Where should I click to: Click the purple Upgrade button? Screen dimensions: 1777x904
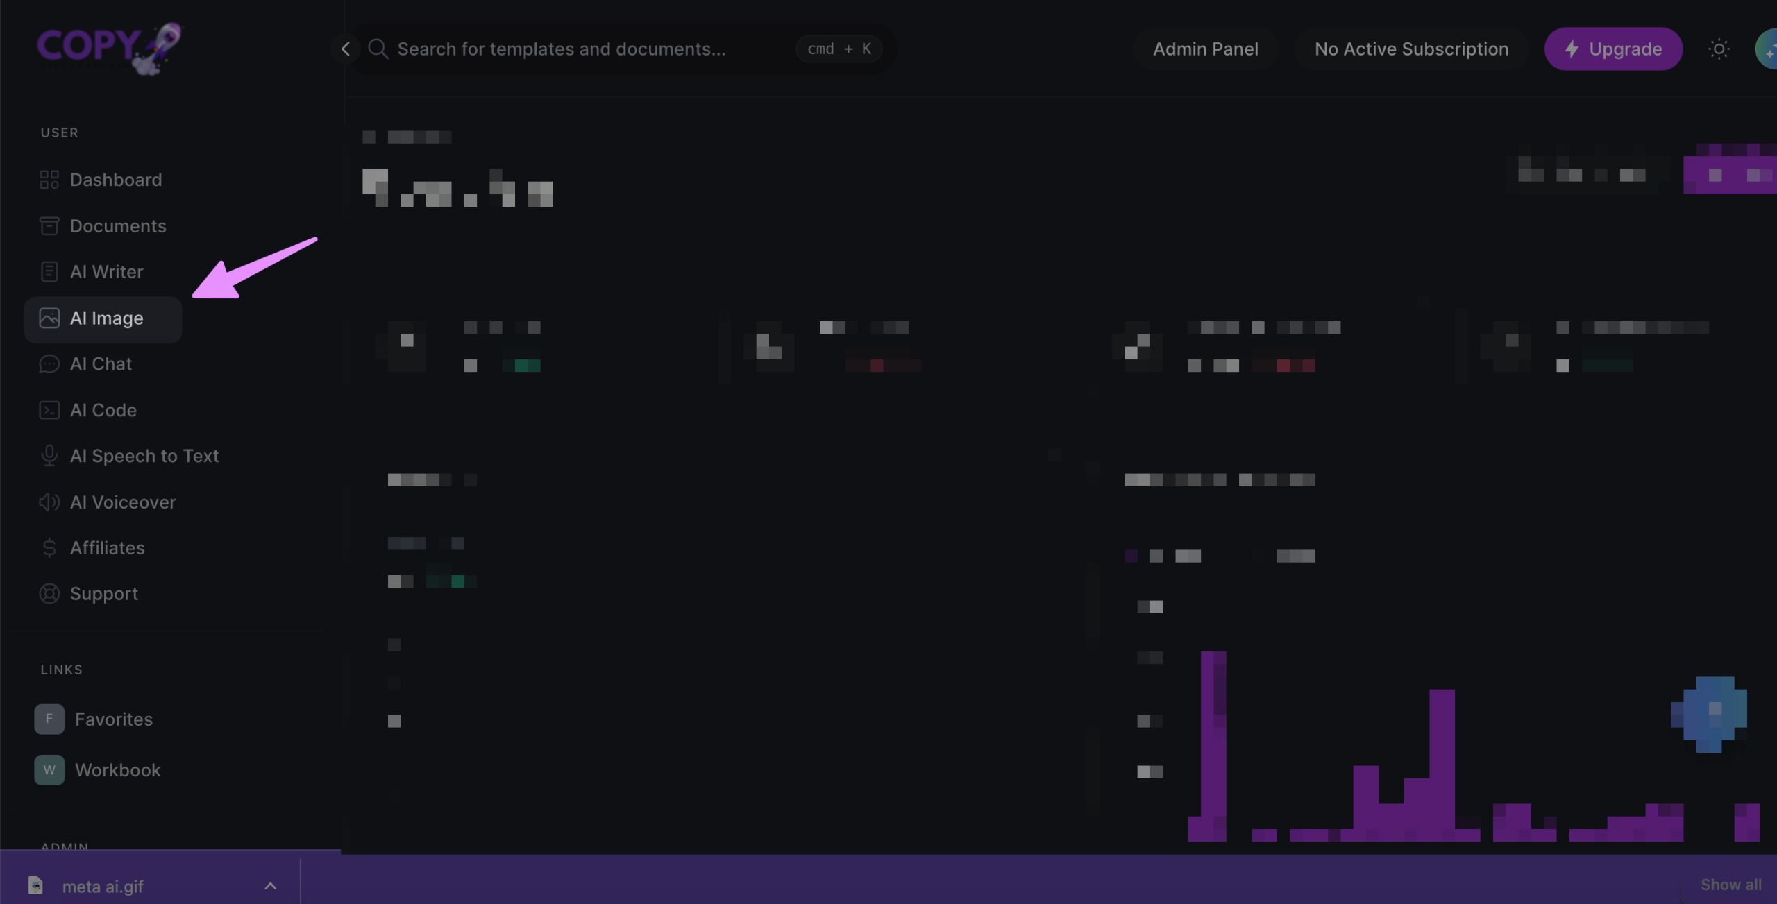1612,49
